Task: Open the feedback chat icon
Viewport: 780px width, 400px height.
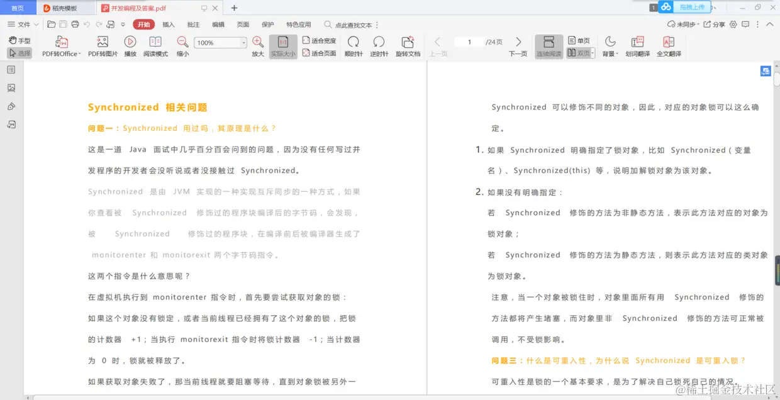Action: 745,25
